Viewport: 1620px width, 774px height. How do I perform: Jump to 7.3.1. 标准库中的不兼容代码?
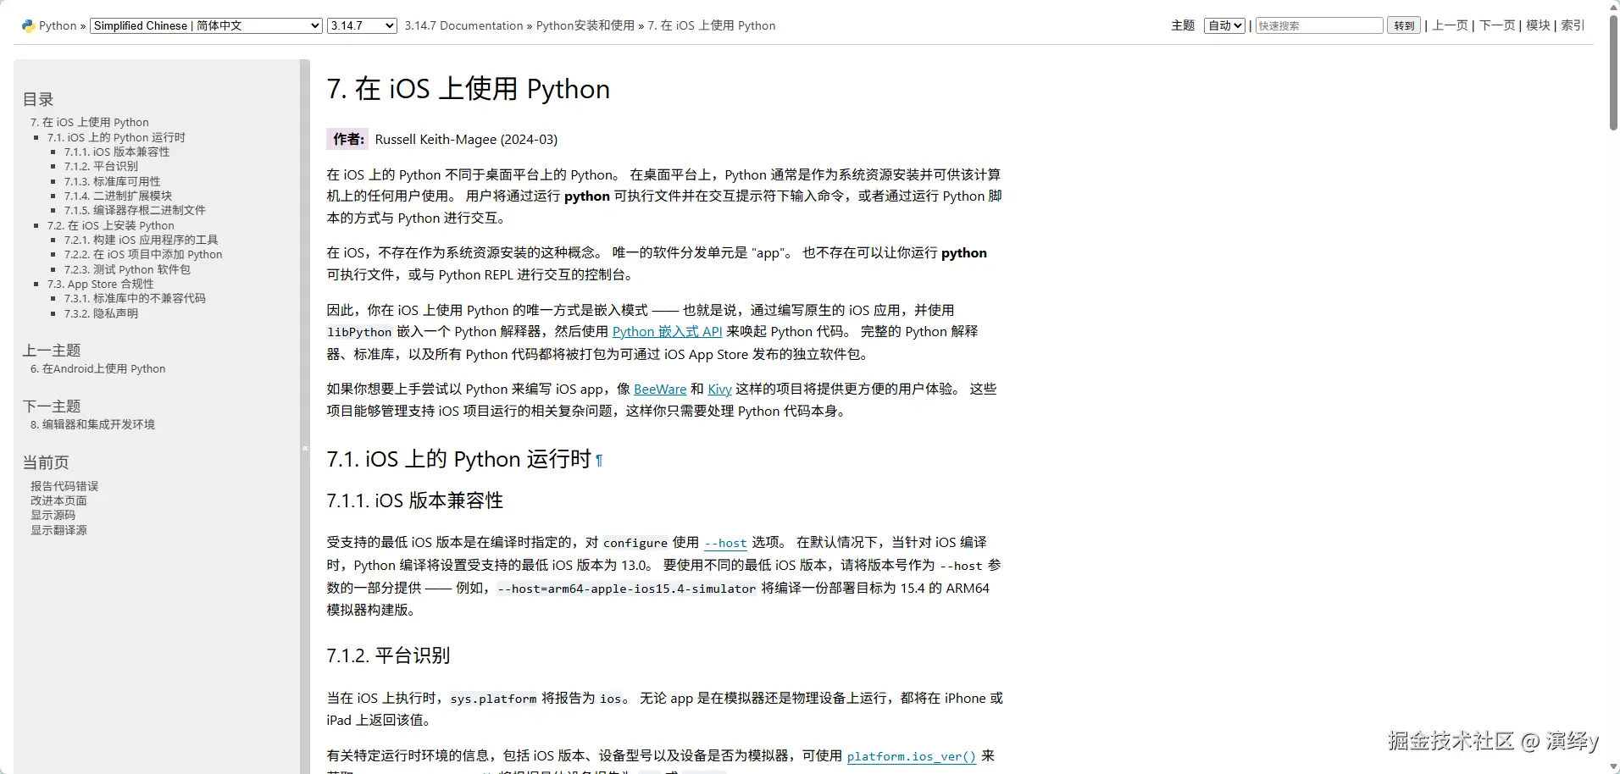tap(135, 298)
